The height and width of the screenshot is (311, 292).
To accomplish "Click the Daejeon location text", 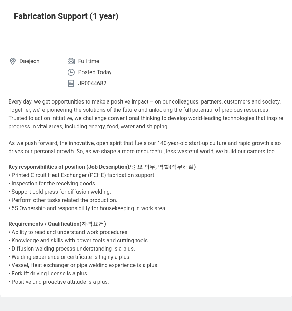I will tap(29, 61).
